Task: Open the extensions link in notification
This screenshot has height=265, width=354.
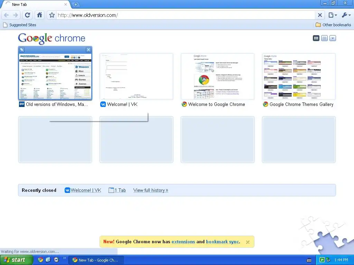Action: (183, 242)
